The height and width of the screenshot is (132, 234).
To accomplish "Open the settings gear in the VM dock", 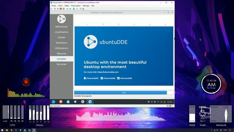I will pyautogui.click(x=83, y=102).
